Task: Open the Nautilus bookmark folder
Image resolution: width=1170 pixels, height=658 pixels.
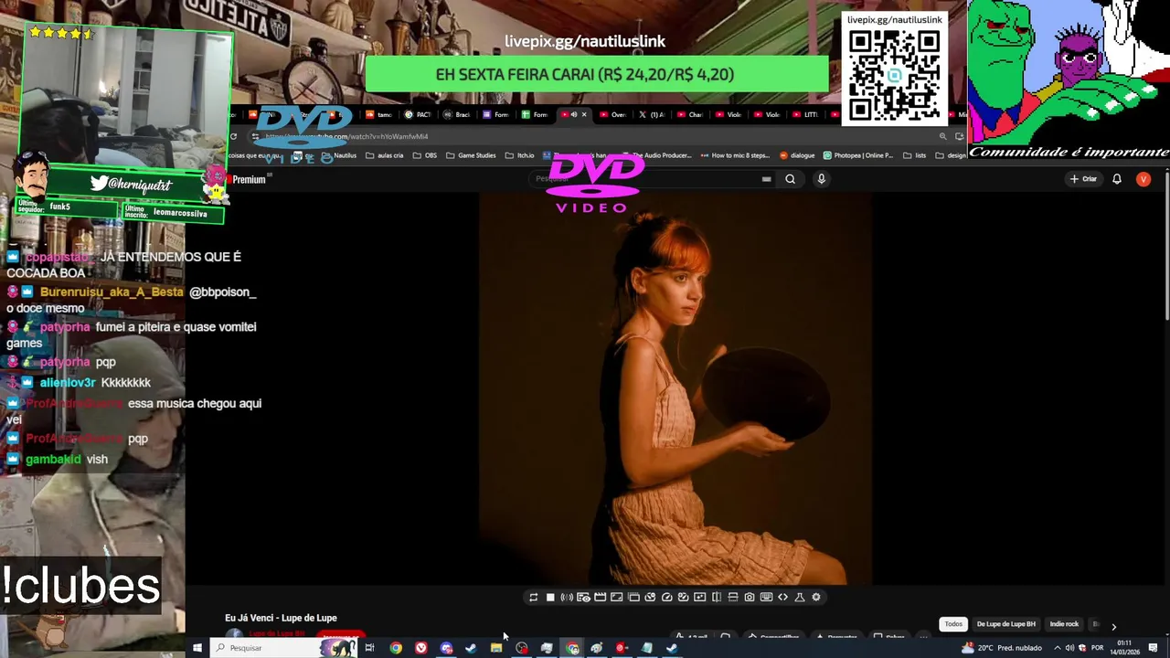Action: click(x=340, y=155)
